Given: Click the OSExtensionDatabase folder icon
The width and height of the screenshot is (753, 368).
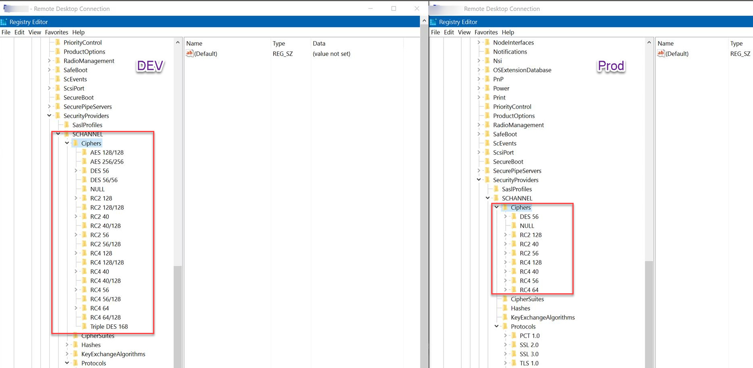Looking at the screenshot, I should click(487, 70).
